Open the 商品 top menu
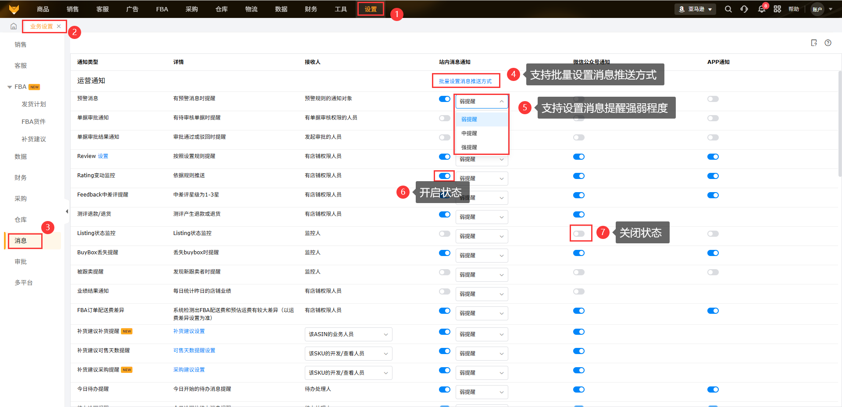The image size is (842, 407). (43, 9)
